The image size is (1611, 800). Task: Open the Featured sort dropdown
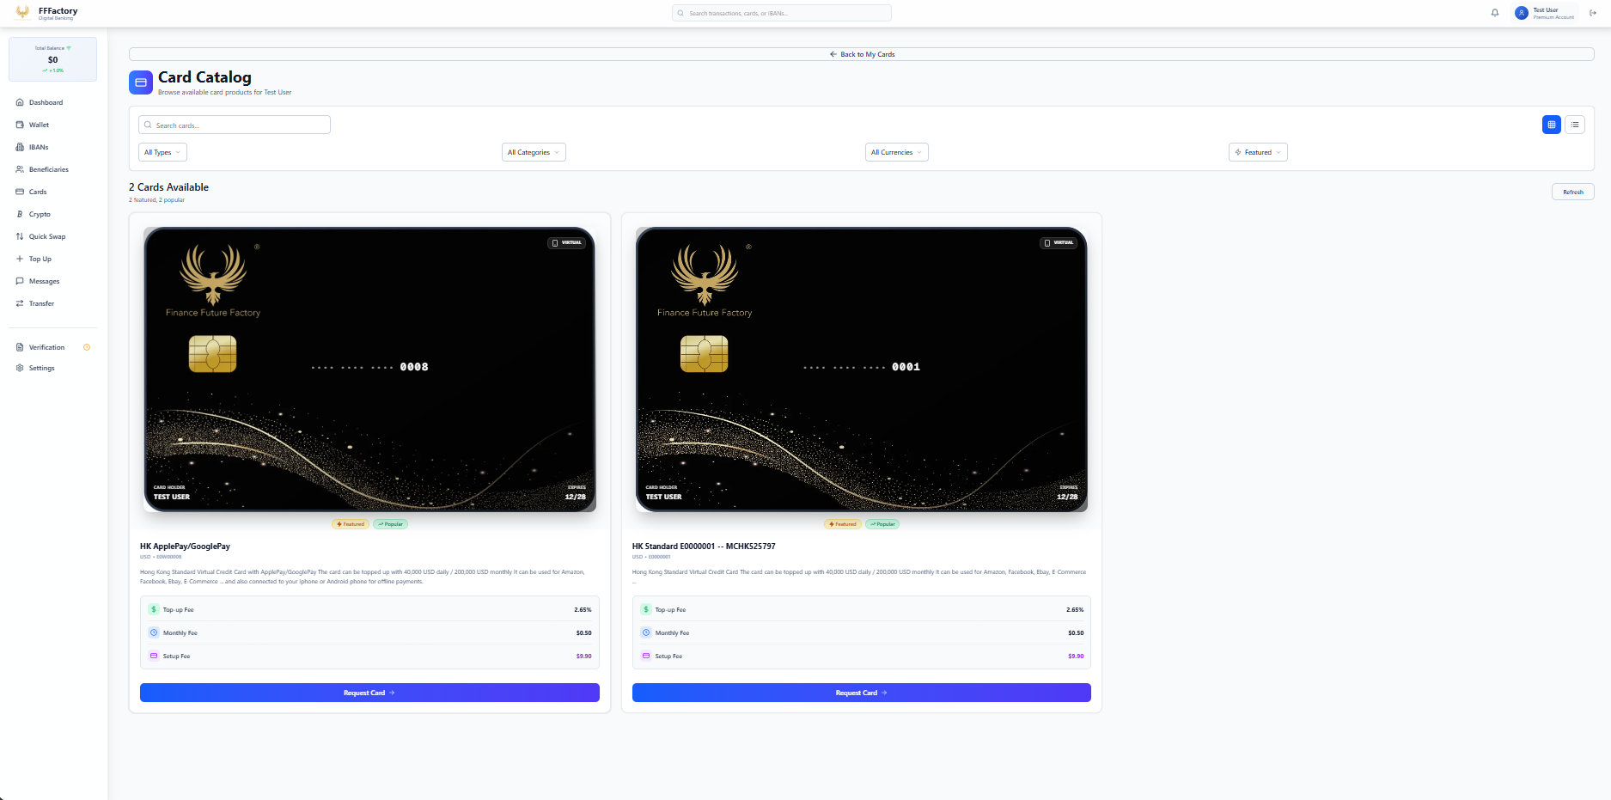1258,152
